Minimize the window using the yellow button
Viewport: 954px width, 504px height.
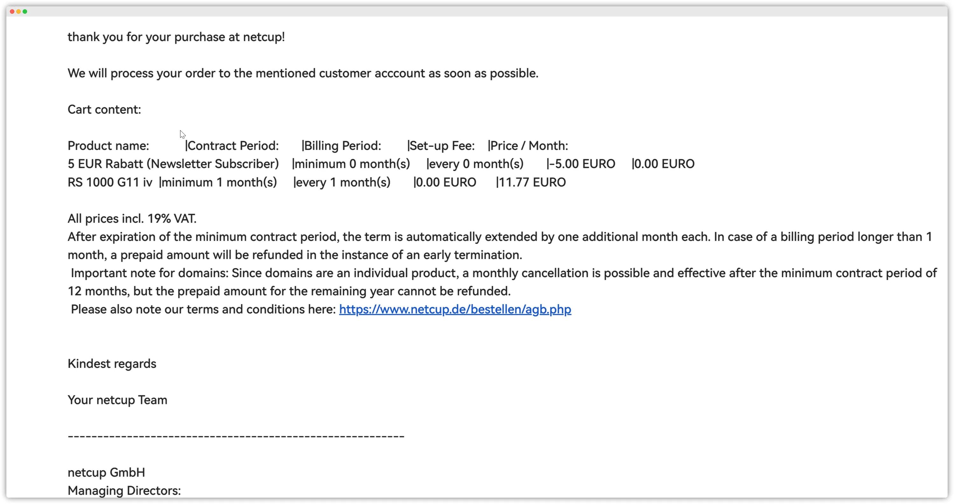tap(18, 11)
